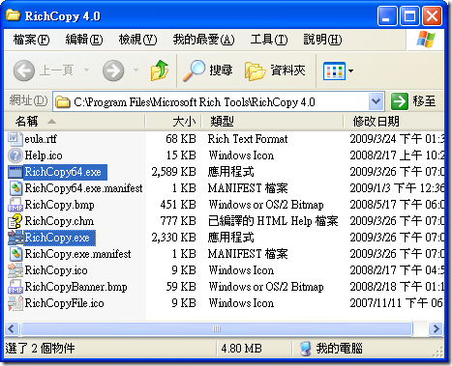Image resolution: width=452 pixels, height=366 pixels.
Task: Select the RichCopy.bmp file icon
Action: (15, 205)
